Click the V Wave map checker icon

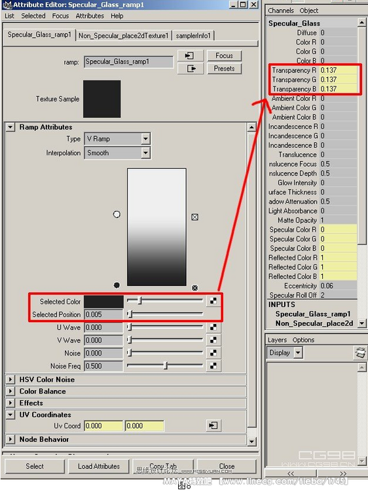(213, 340)
